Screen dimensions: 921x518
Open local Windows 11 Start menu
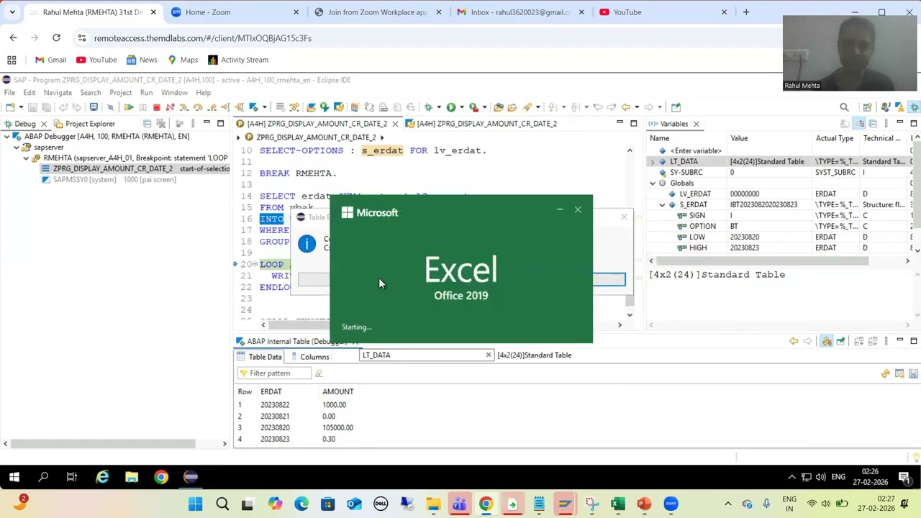[195, 504]
